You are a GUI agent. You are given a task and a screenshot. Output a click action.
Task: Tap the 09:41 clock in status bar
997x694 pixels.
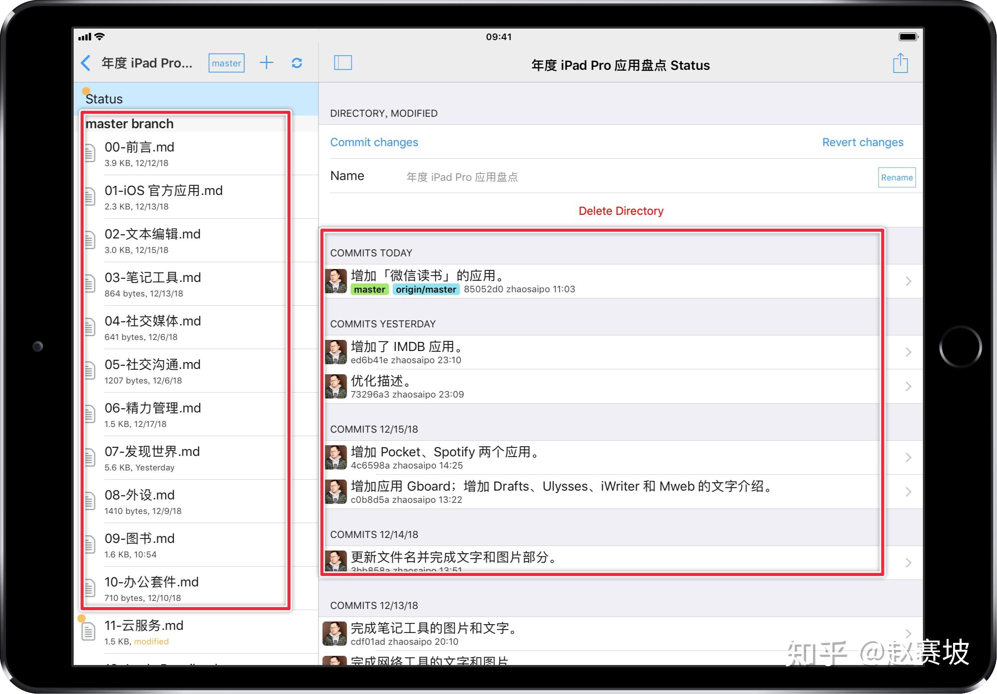(x=499, y=37)
